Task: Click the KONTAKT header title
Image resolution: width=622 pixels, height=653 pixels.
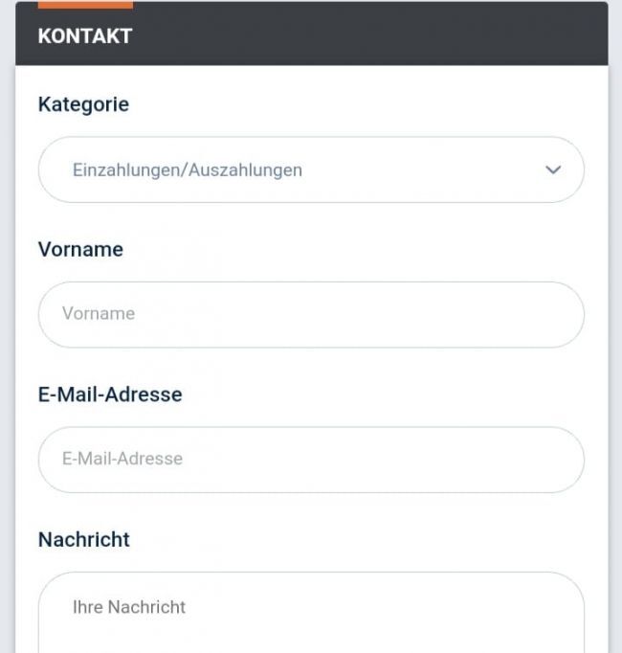Action: click(85, 36)
